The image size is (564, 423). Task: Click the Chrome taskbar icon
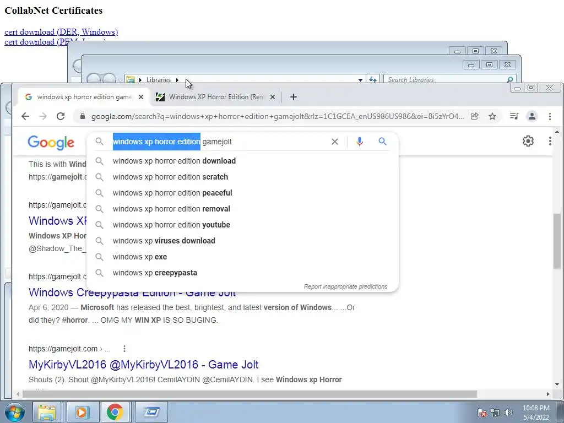point(115,412)
